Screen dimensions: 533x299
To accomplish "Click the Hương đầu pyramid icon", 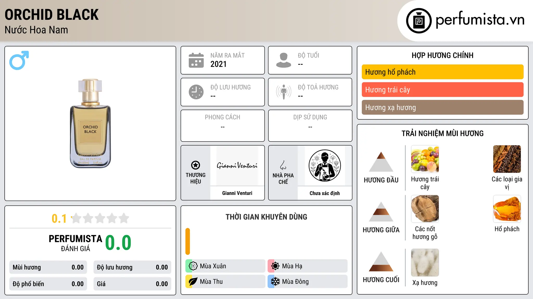I will (381, 162).
